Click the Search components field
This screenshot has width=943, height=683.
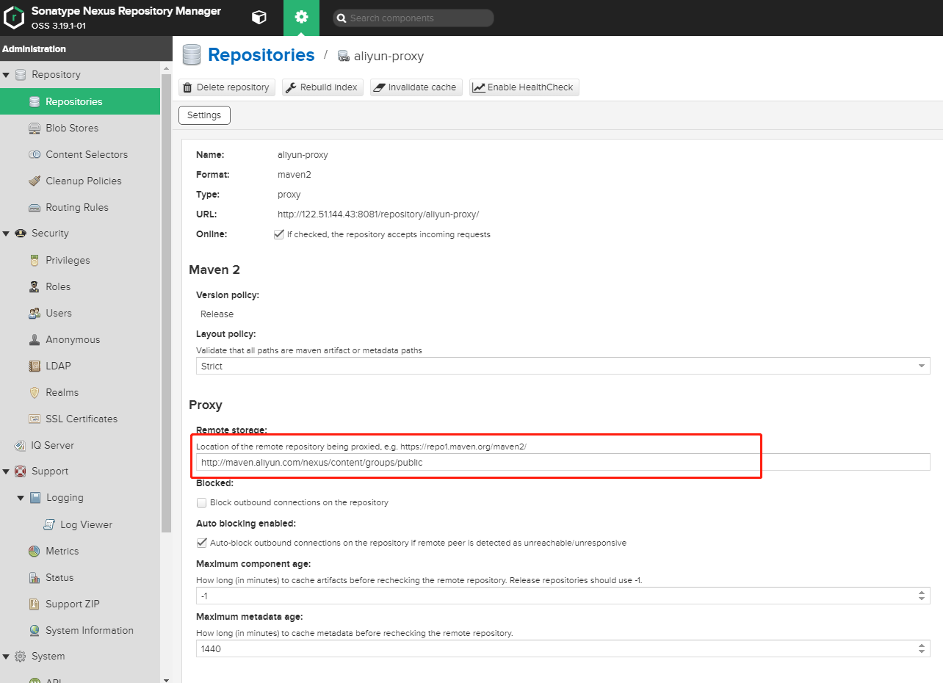click(x=413, y=18)
